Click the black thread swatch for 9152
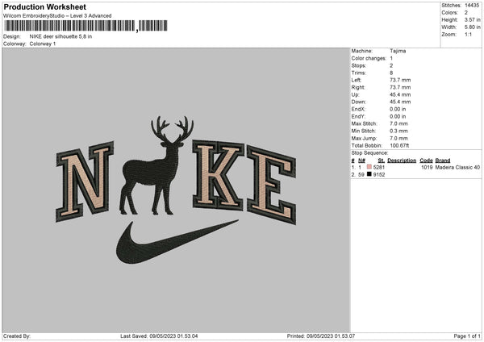 point(369,174)
